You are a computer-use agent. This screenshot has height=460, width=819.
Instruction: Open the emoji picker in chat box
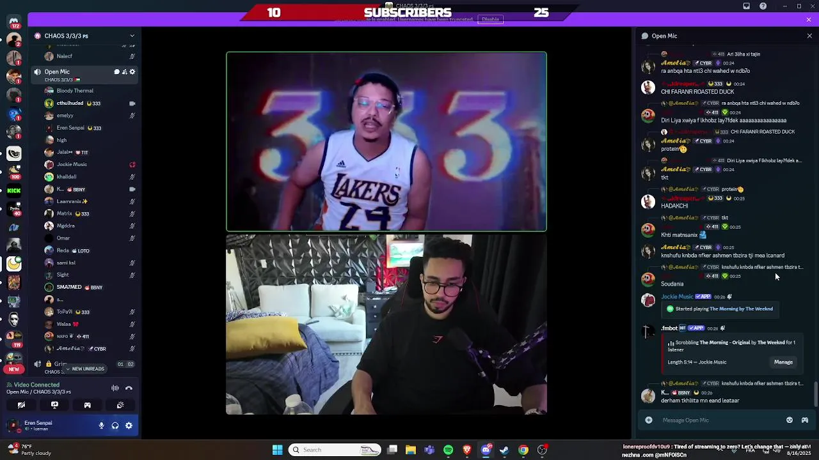coord(790,420)
